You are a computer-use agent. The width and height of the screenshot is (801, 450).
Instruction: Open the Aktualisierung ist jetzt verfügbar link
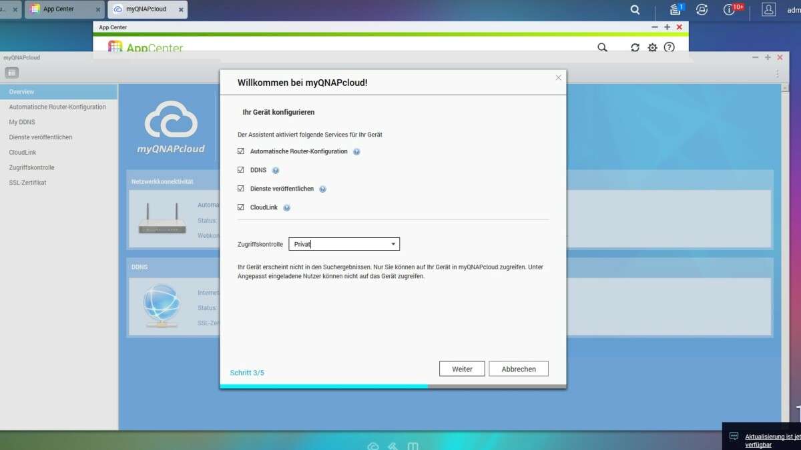click(772, 441)
